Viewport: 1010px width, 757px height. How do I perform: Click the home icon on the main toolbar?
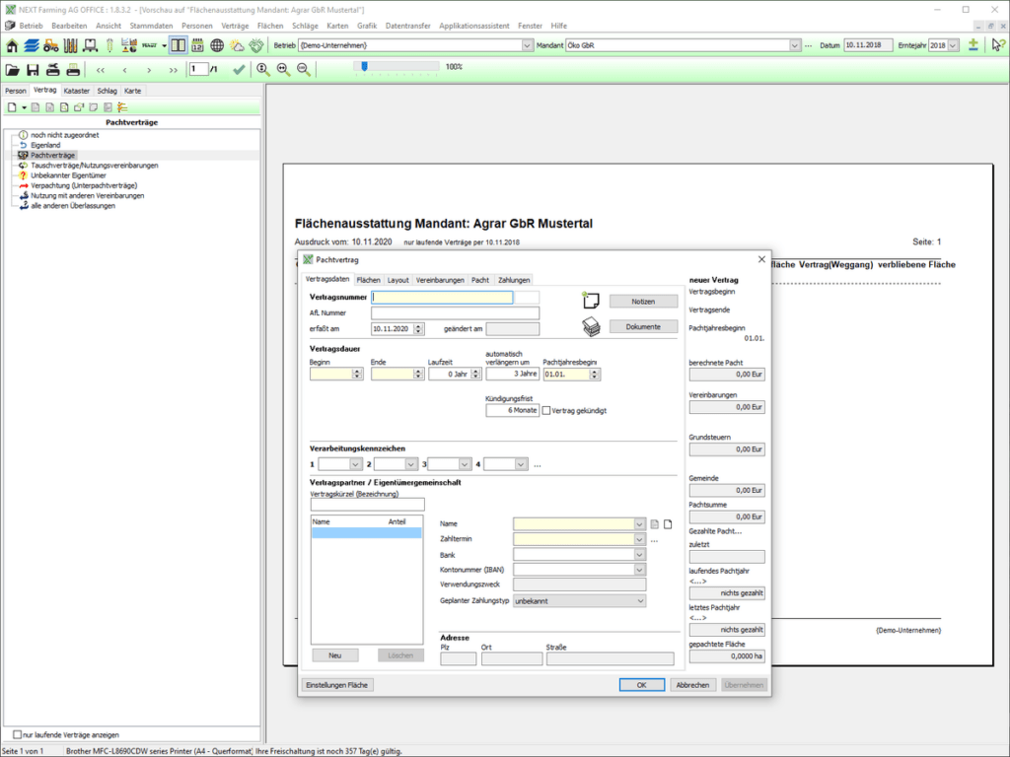click(14, 44)
